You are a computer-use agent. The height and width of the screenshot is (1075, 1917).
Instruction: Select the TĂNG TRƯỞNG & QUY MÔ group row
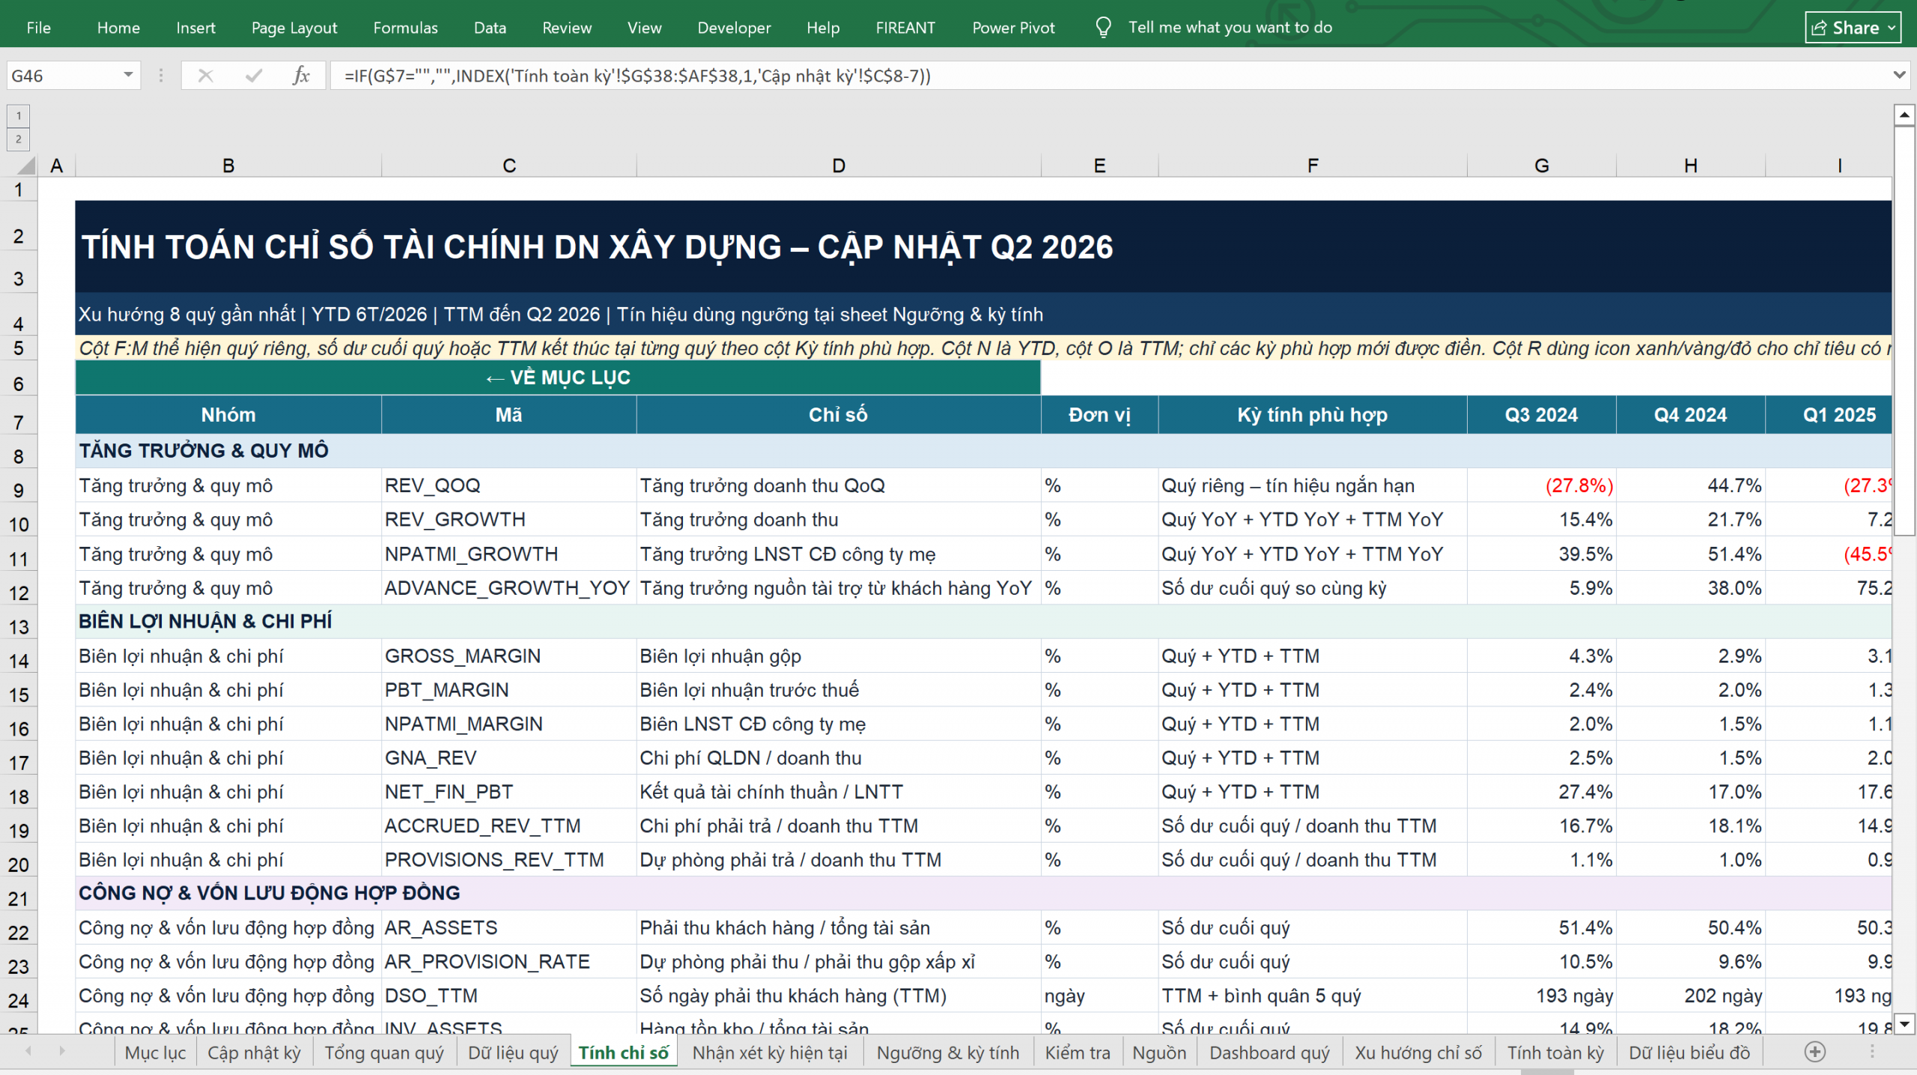[983, 451]
